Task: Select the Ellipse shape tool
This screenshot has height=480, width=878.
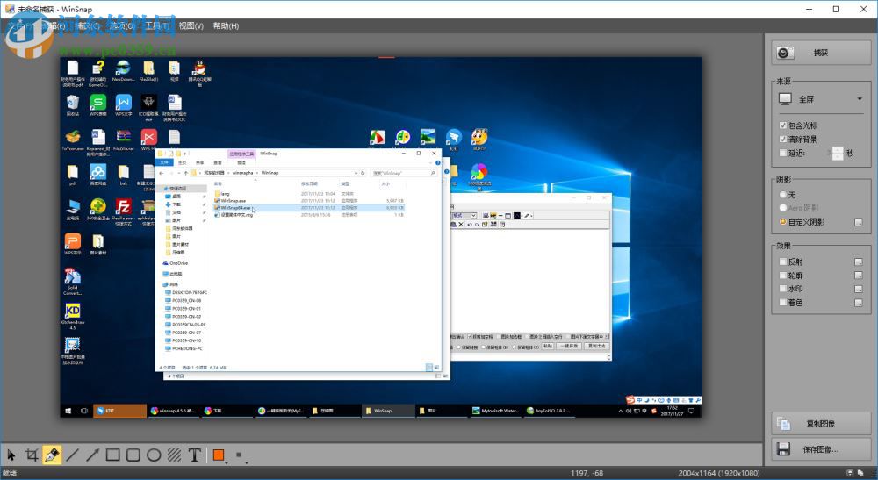Action: click(x=154, y=455)
